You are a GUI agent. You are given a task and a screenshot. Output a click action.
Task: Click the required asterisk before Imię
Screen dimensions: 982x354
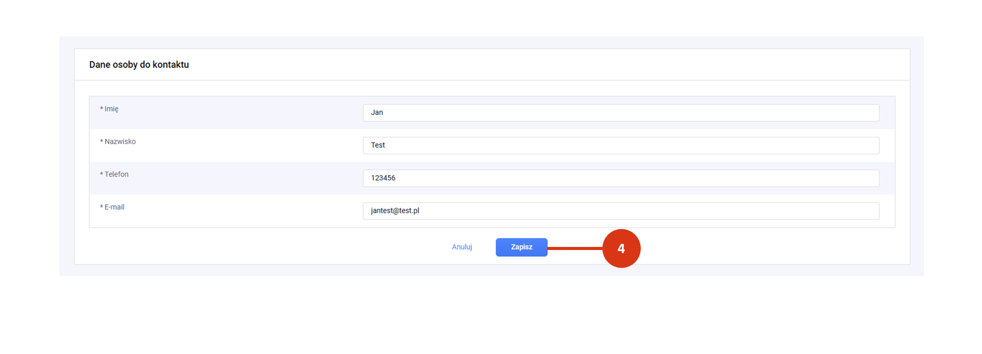(x=102, y=109)
